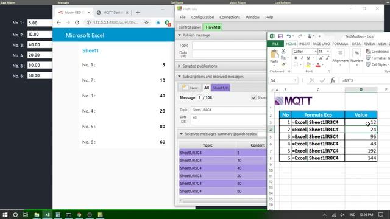Copy the selection using the Copy icon
The height and width of the screenshot is (219, 390).
(283, 58)
